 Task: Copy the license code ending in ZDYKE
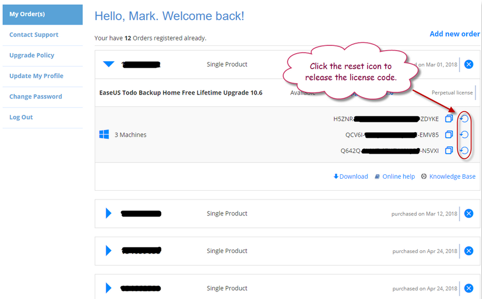(449, 119)
